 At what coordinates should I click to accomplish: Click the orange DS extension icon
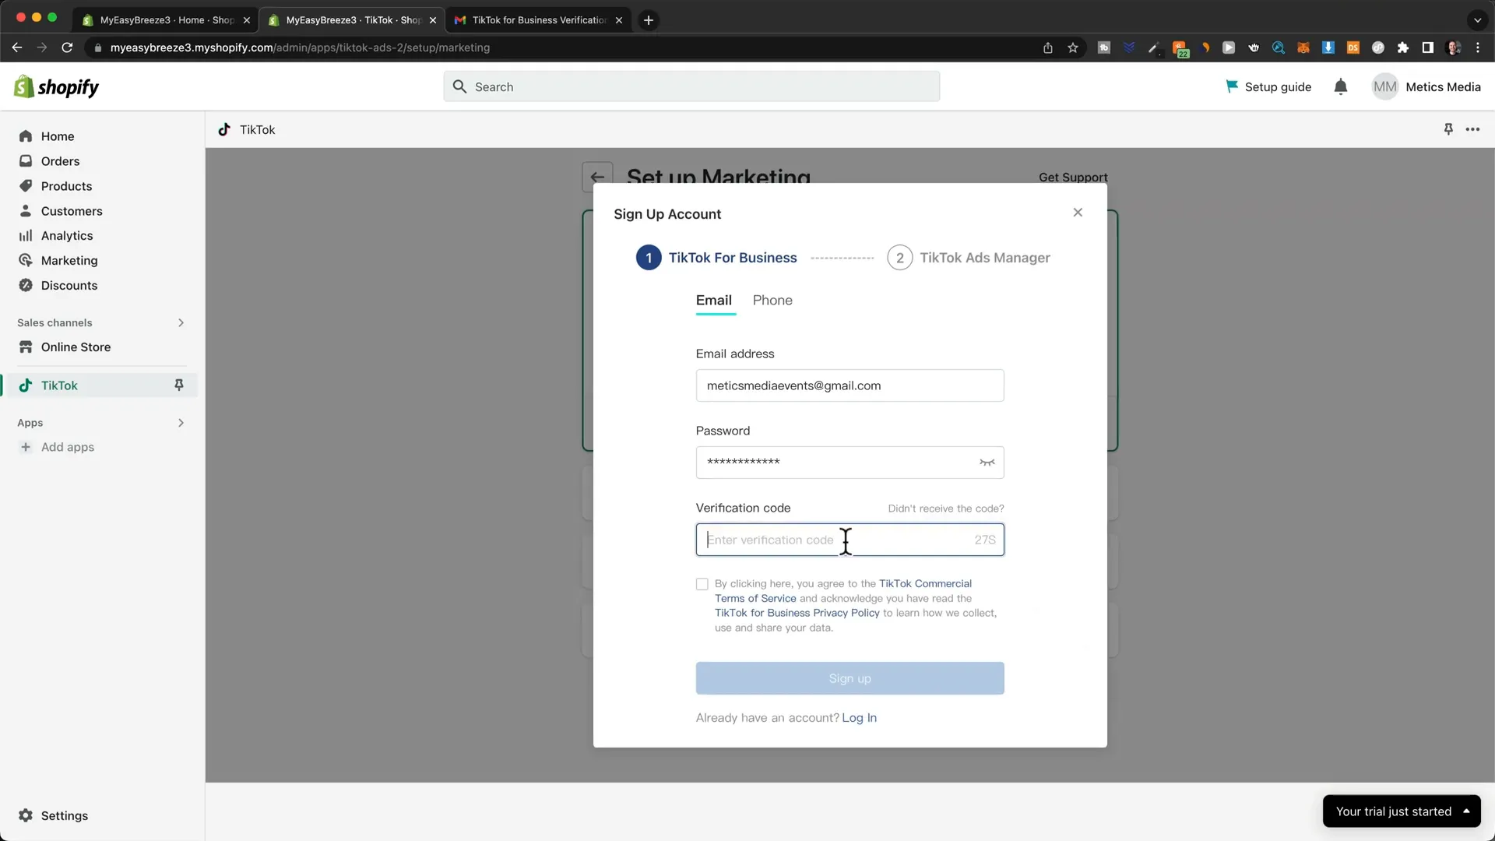coord(1353,48)
